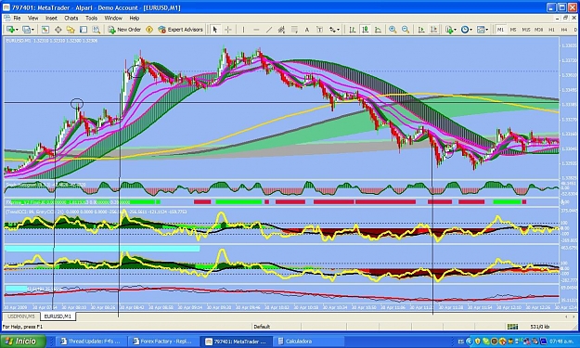Expand the New Chart dropdown arrow

pyautogui.click(x=17, y=30)
